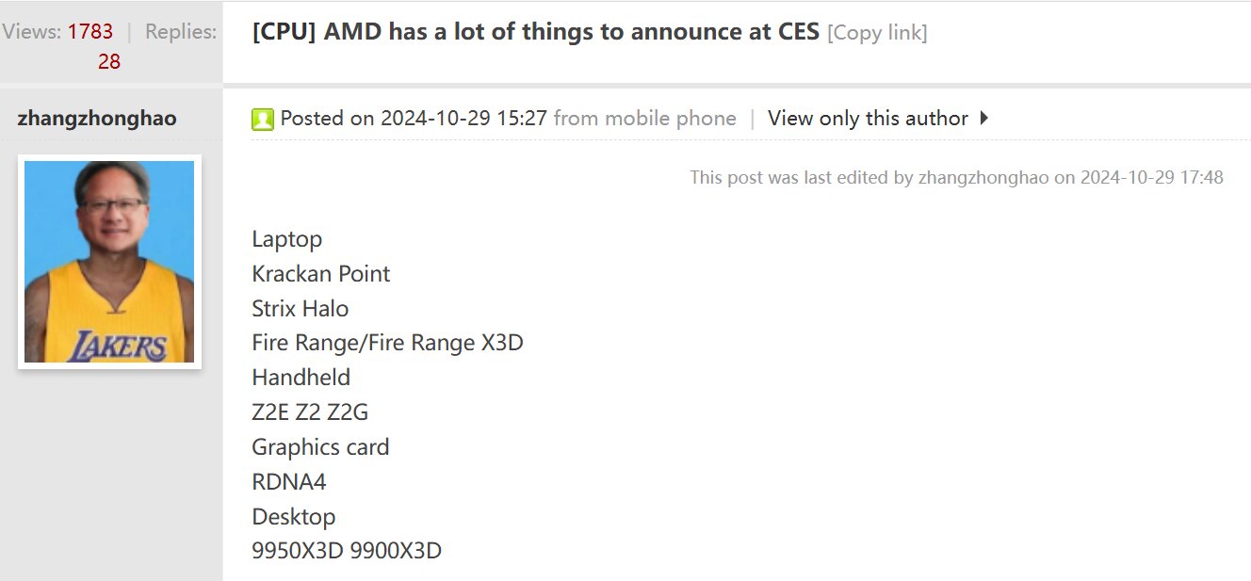
Task: Click the edit notice by zhangzhonghao
Action: pyautogui.click(x=955, y=177)
